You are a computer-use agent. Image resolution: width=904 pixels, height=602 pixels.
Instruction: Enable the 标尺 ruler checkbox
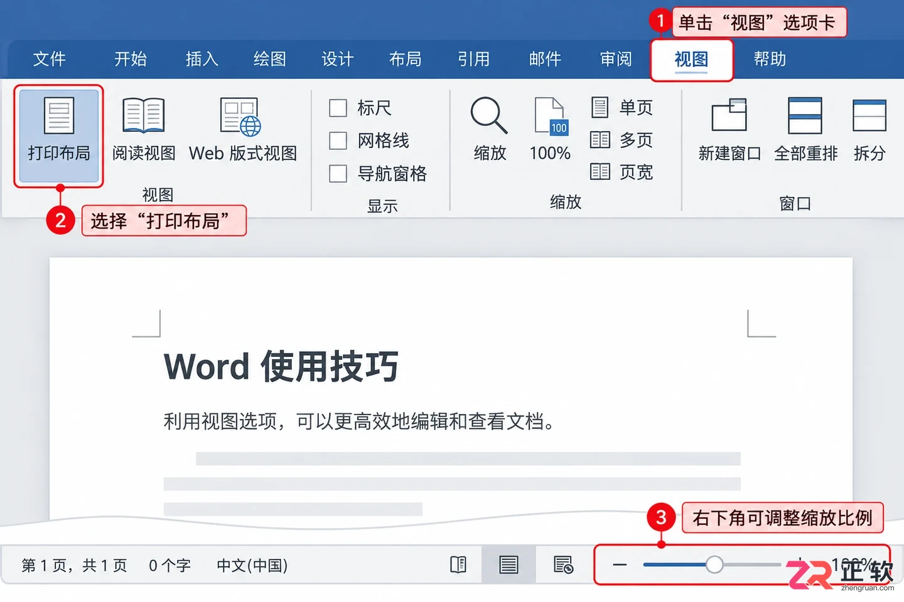338,108
